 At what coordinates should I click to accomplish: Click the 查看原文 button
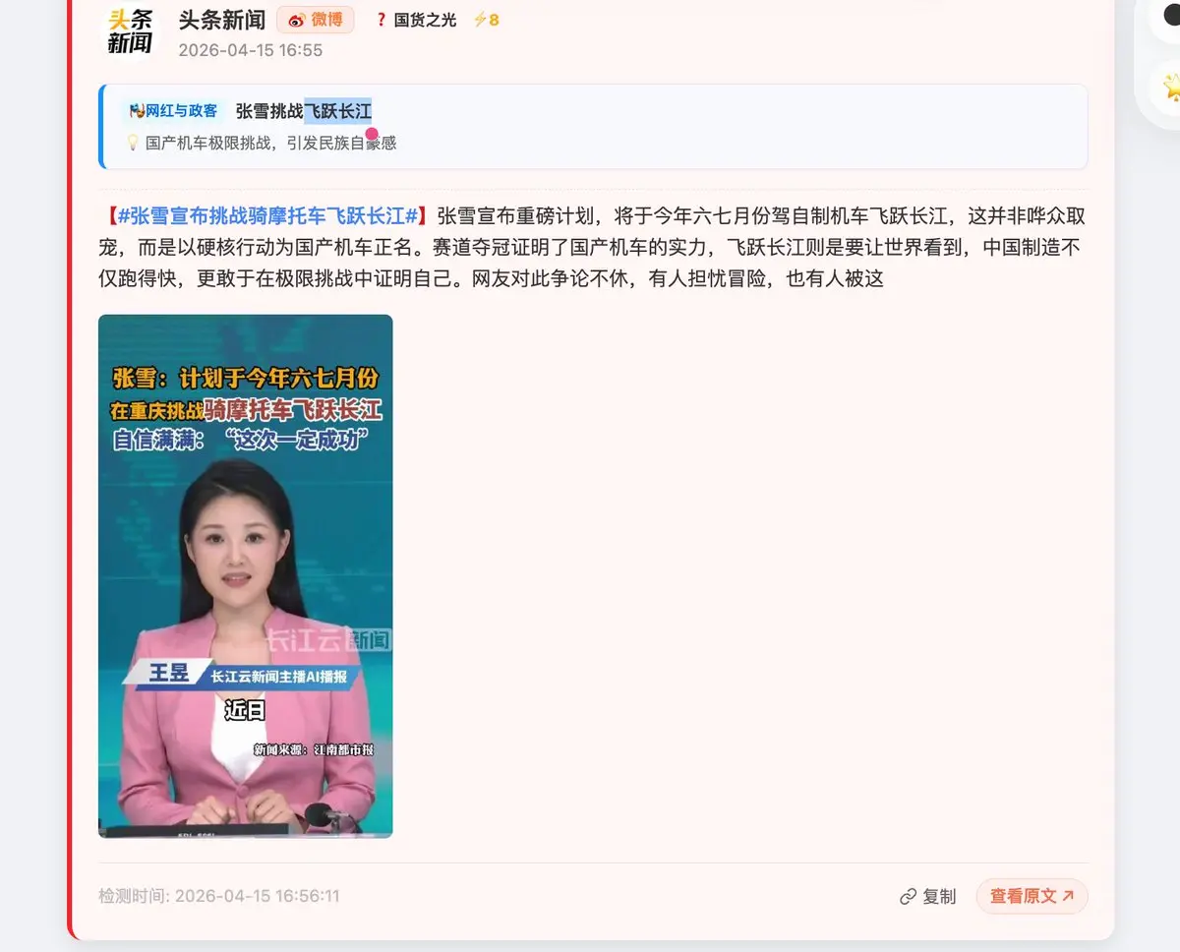coord(1032,896)
